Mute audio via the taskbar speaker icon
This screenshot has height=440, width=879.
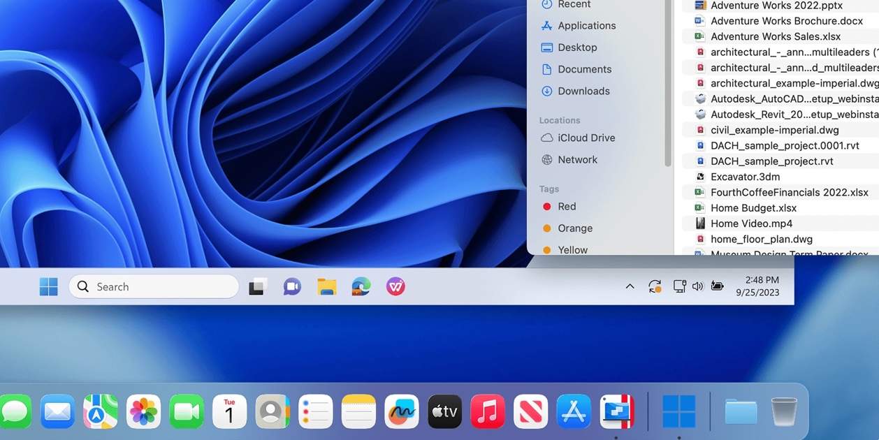[x=697, y=286]
